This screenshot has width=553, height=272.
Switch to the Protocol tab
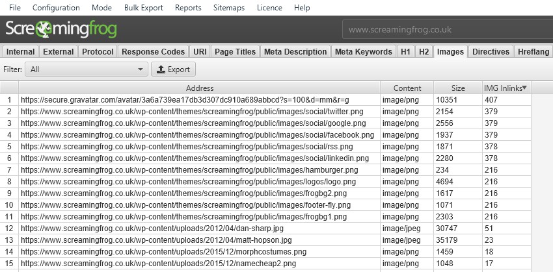click(x=98, y=52)
